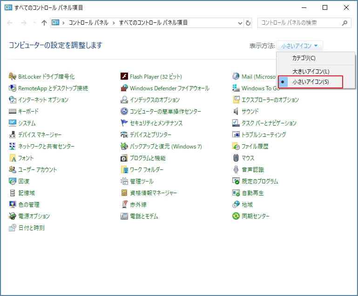The height and width of the screenshot is (296, 358).
Task: Open the 既定のプログラム link
Action: tap(260, 182)
